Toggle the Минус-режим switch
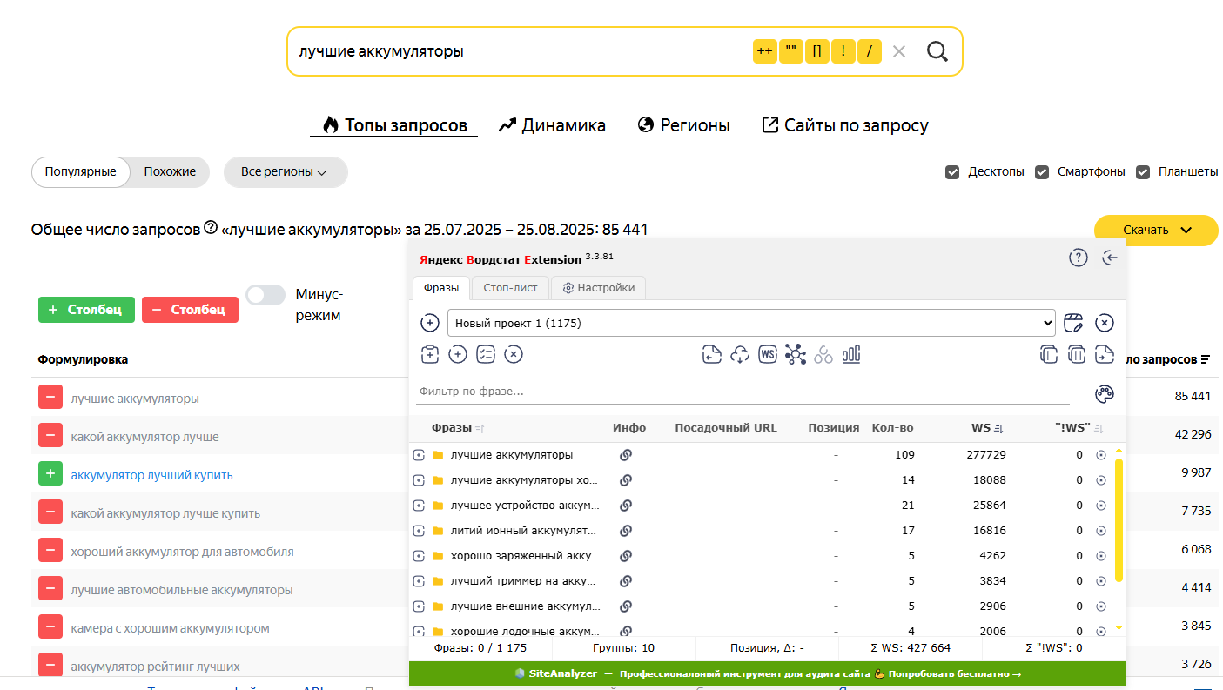This screenshot has height=690, width=1223. pos(265,295)
